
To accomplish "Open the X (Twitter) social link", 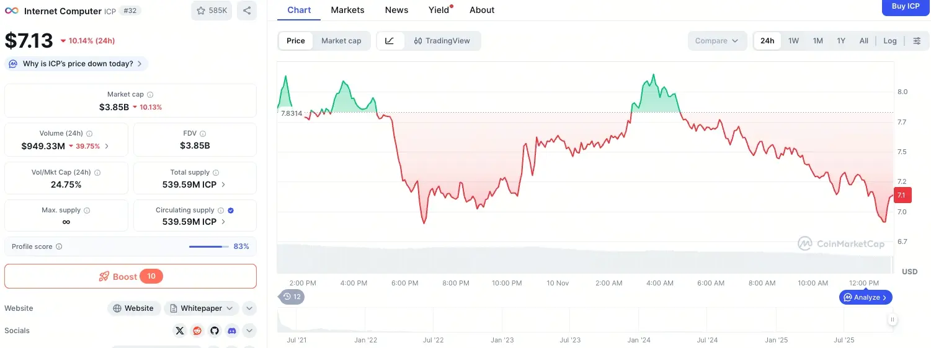I will click(180, 331).
